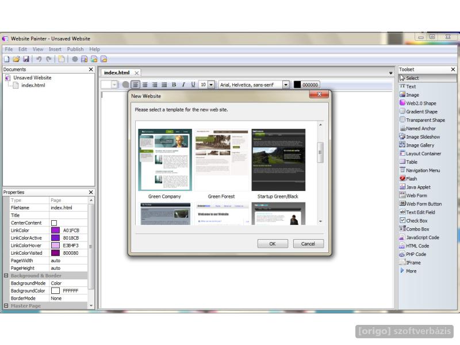The height and width of the screenshot is (345, 460).
Task: Click the open folder toolbar icon
Action: (17, 59)
